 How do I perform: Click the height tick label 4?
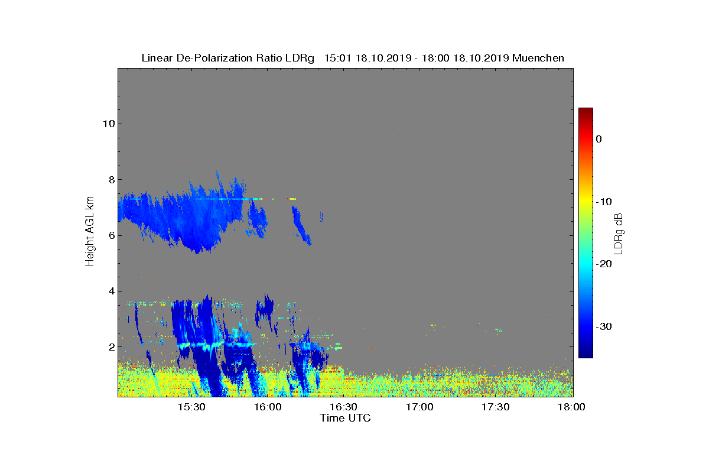pyautogui.click(x=110, y=291)
